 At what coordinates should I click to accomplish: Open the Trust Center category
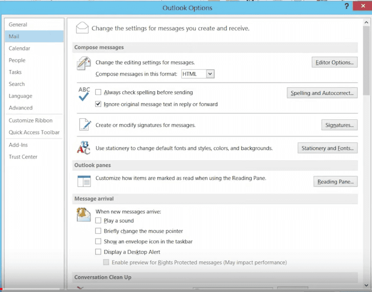coord(23,157)
